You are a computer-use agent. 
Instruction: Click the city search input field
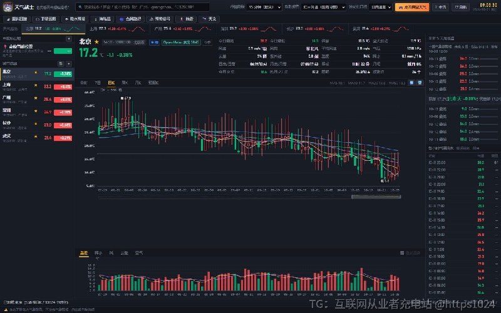pyautogui.click(x=143, y=7)
